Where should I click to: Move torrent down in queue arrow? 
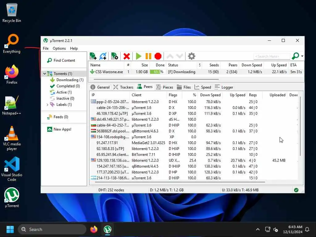pos(179,56)
